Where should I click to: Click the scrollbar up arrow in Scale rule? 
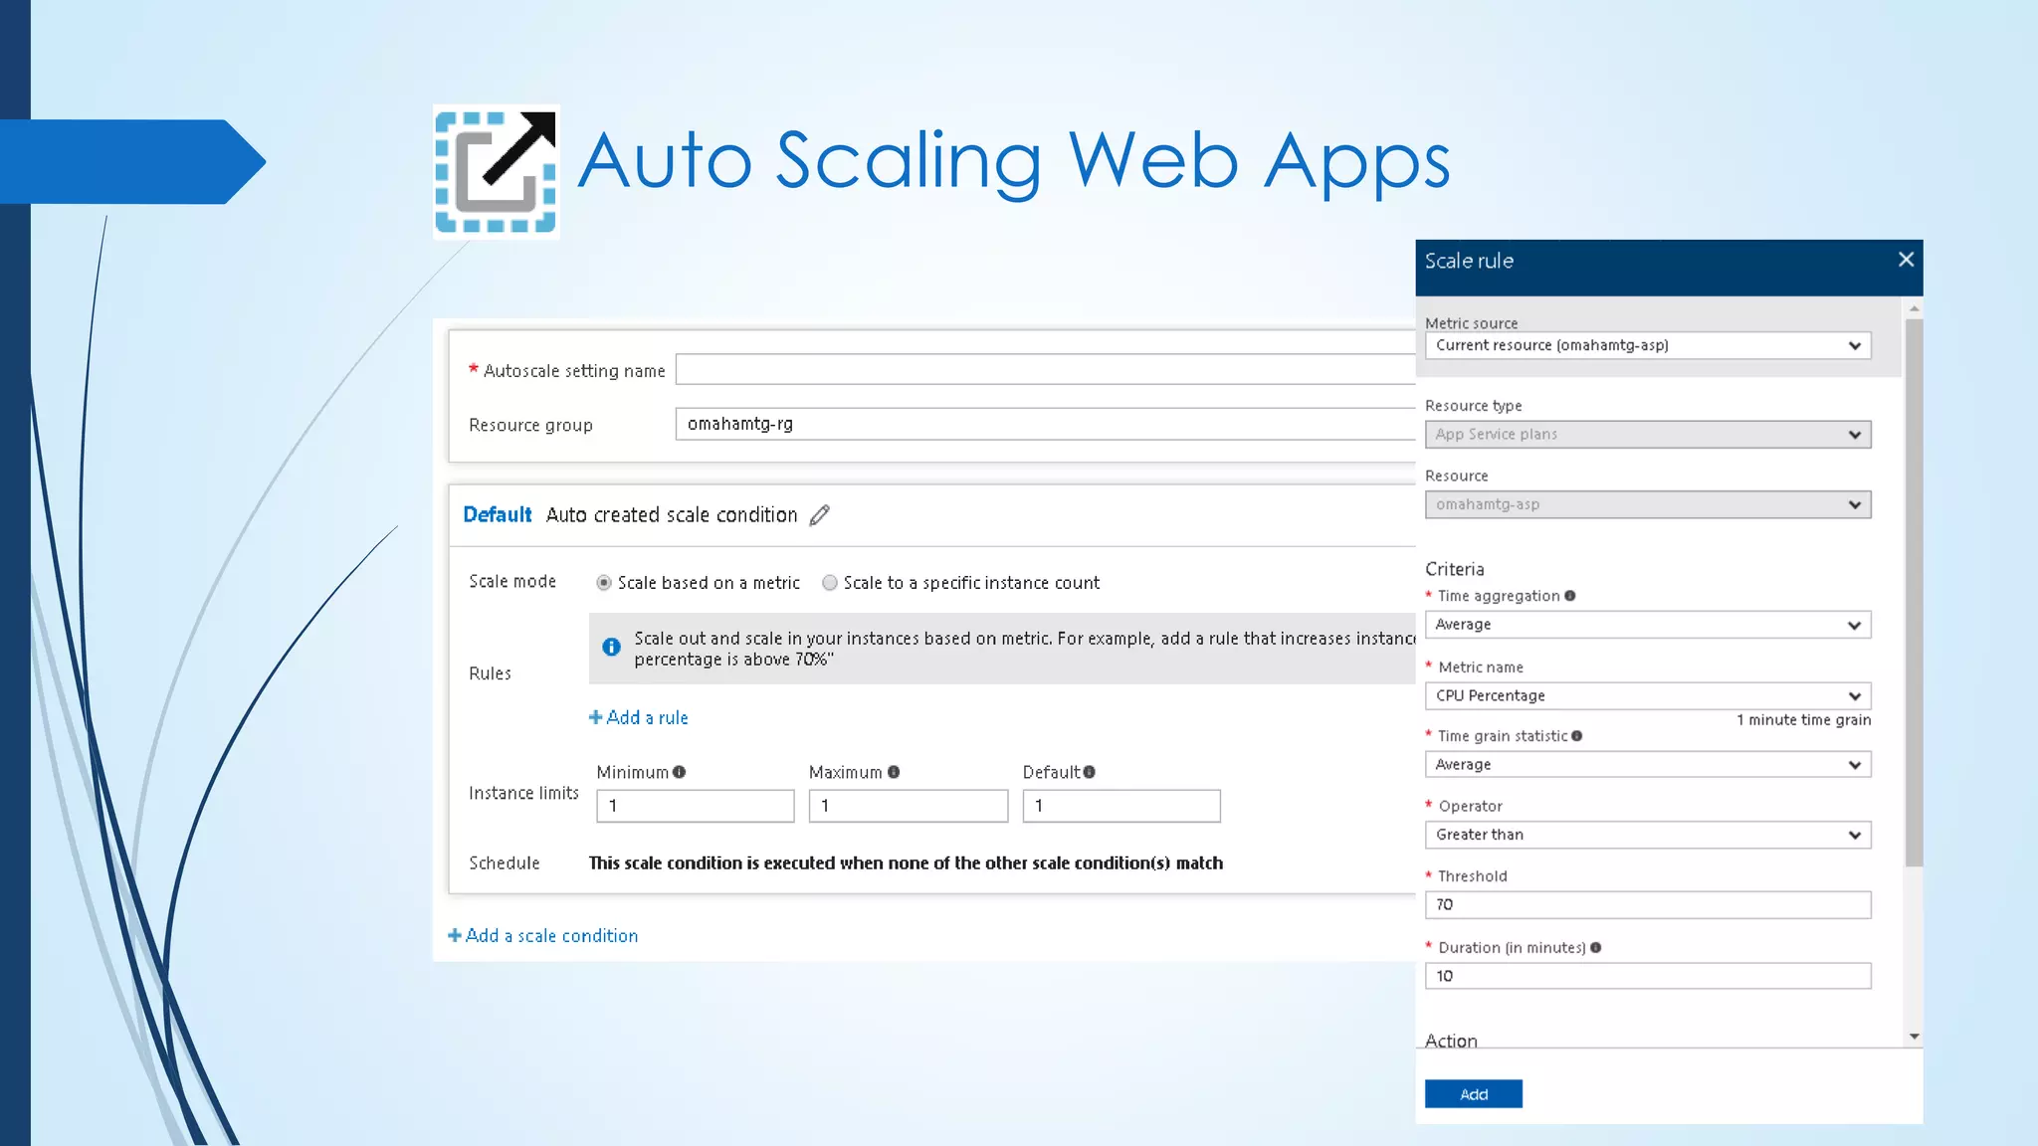click(1914, 309)
